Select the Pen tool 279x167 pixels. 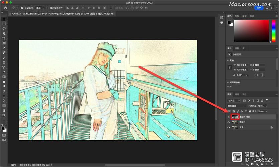tap(4, 91)
